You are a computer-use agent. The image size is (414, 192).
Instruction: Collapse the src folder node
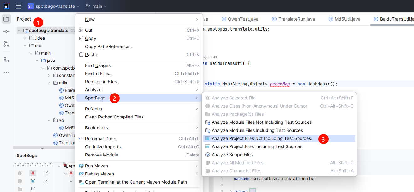tap(25, 46)
